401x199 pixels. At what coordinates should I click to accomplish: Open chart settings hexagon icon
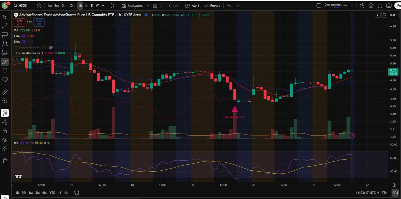tap(371, 6)
